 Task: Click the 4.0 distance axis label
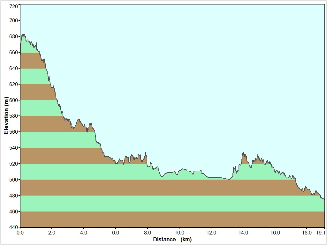pos(84,232)
